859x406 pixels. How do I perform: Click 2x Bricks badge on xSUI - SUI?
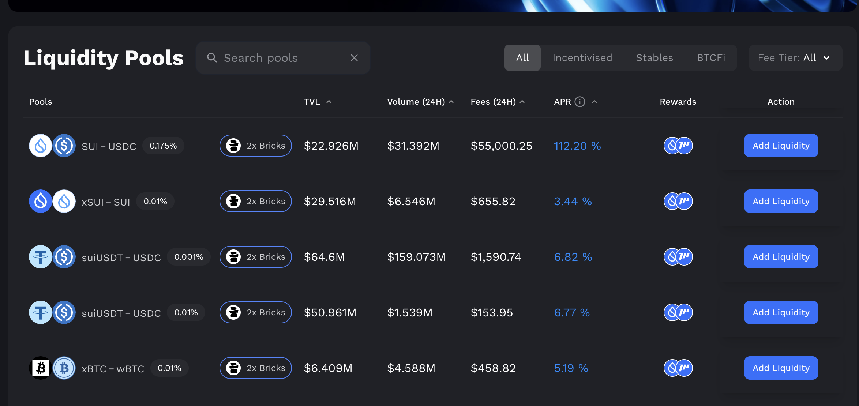(x=255, y=201)
